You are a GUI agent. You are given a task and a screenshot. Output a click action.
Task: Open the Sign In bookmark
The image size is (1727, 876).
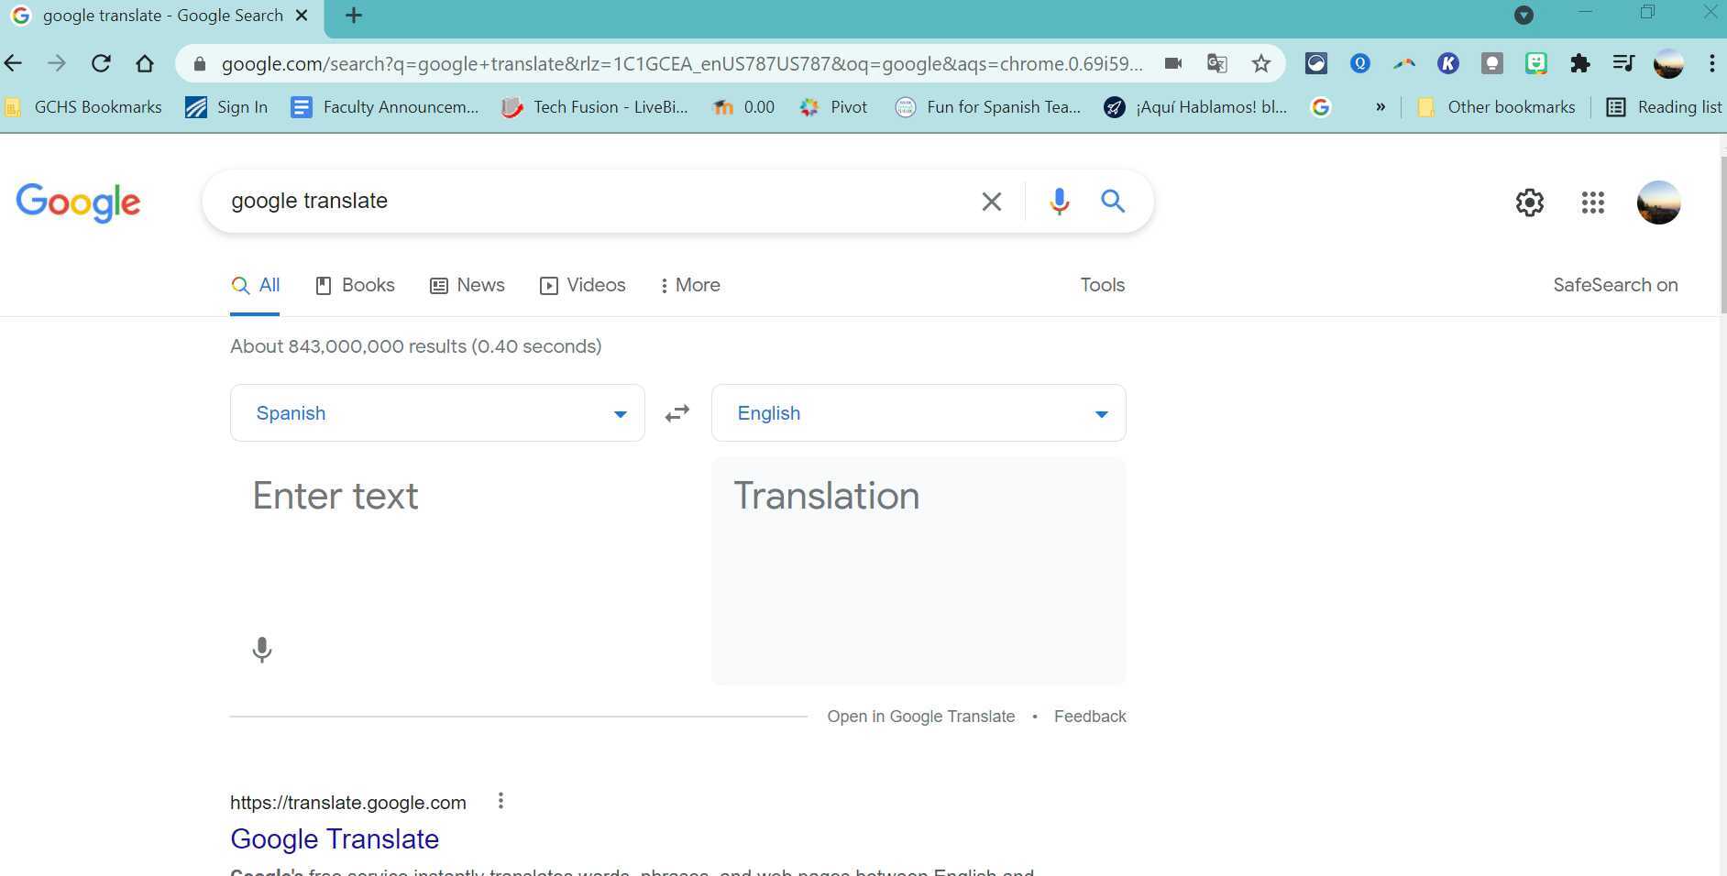tap(226, 107)
